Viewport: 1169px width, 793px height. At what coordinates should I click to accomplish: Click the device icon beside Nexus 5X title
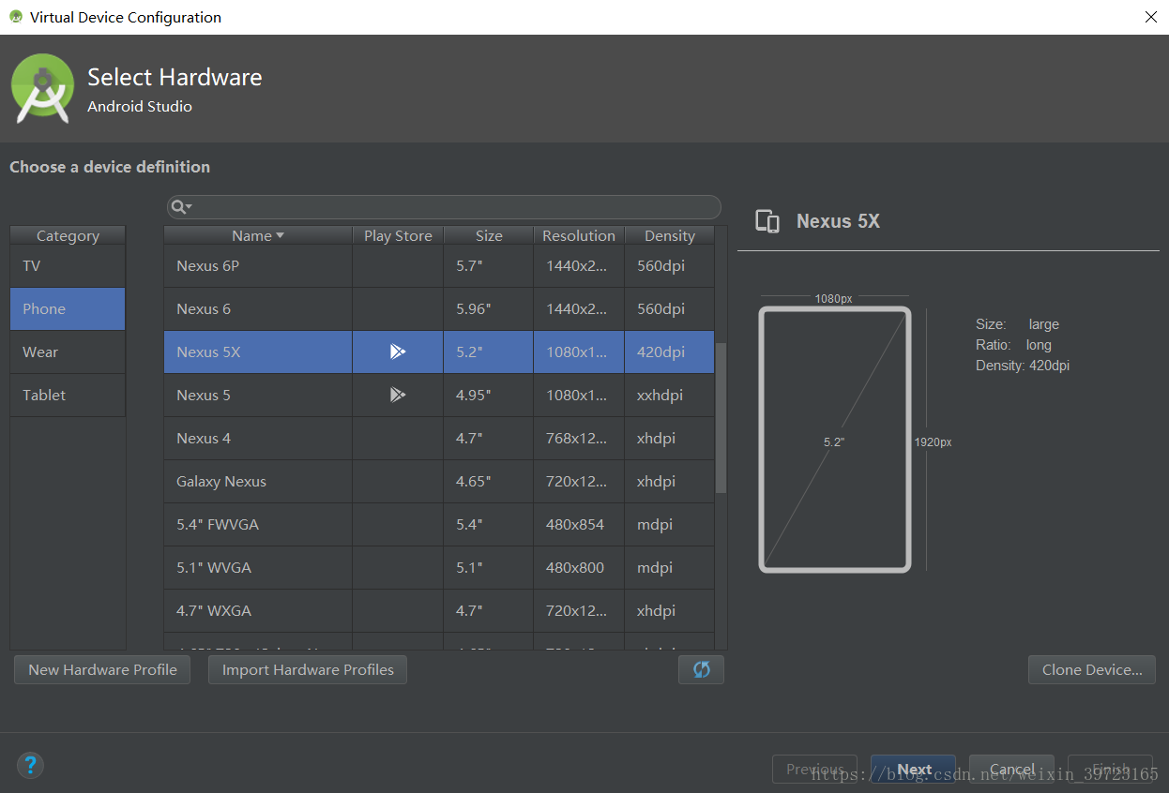(x=767, y=221)
